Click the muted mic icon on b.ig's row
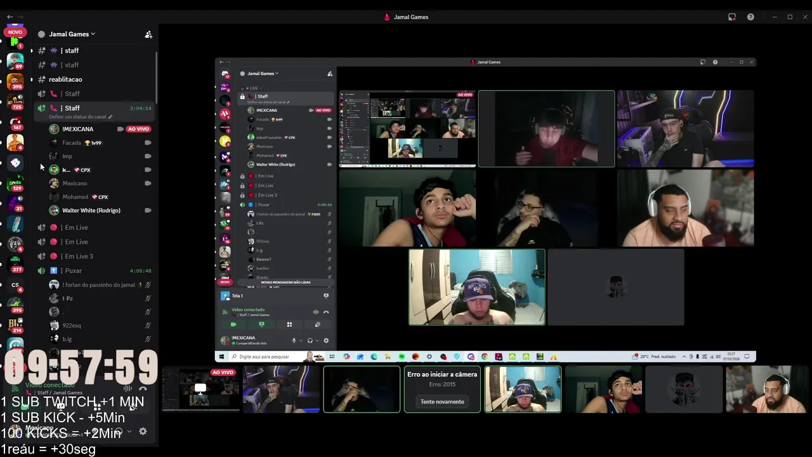812x457 pixels. 148,339
